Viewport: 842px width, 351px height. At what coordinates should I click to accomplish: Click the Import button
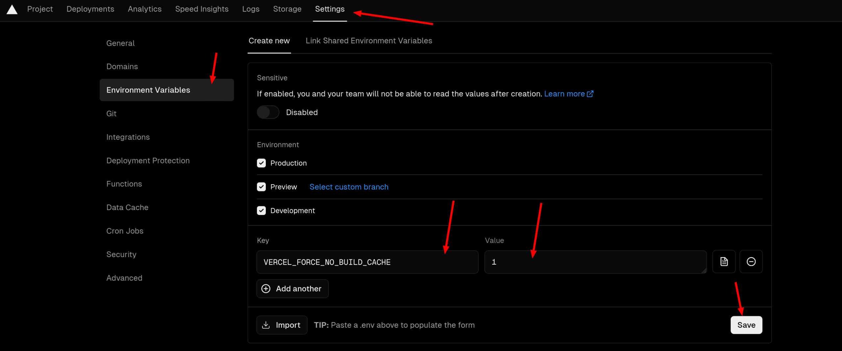click(282, 325)
